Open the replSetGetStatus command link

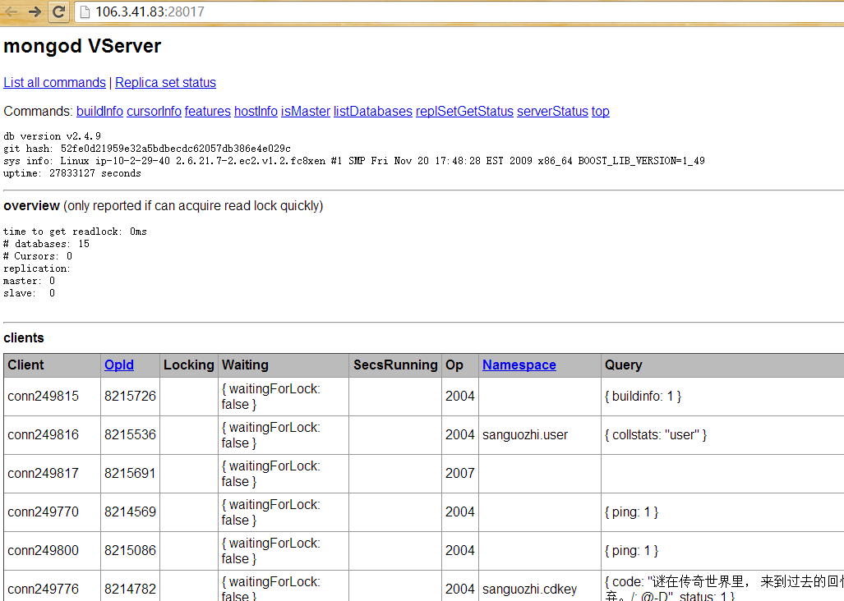(464, 112)
